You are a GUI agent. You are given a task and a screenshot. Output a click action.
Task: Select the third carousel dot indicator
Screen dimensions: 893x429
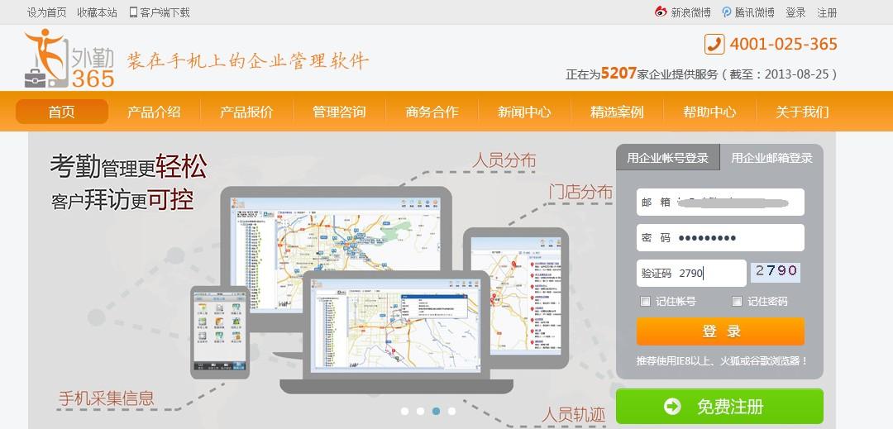pyautogui.click(x=436, y=411)
